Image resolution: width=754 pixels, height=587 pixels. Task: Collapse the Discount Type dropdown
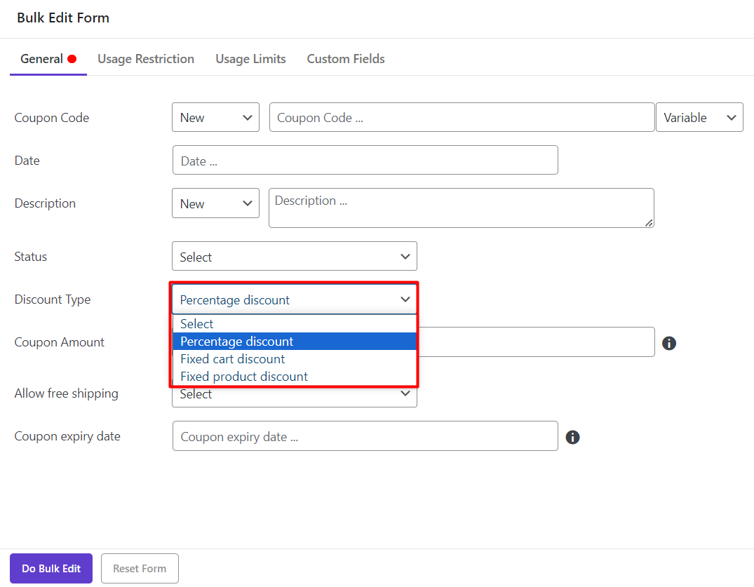pyautogui.click(x=294, y=299)
